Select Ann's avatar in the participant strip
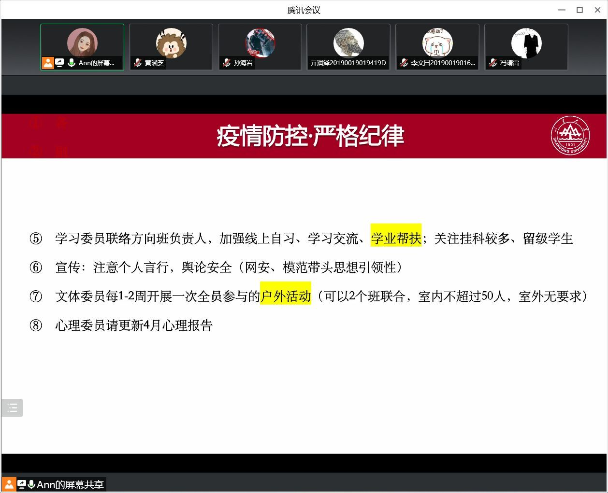 click(x=82, y=42)
